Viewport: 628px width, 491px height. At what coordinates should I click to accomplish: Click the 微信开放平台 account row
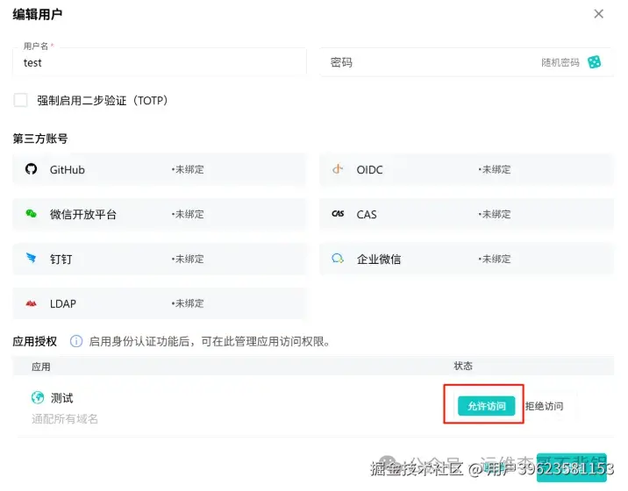(160, 214)
